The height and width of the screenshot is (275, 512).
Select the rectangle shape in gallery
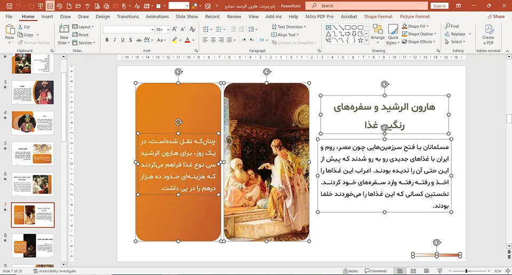[348, 27]
